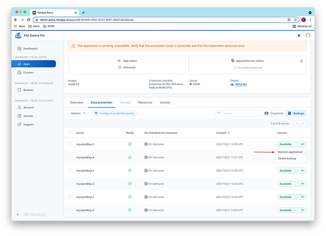Screen dimensions: 326x236
Task: Expand the Available dropdown for mysqlodbkp-0
Action: (x=292, y=210)
